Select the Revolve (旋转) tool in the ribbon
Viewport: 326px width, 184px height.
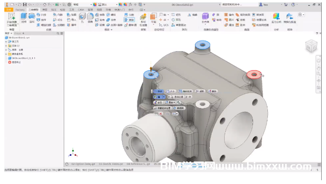coord(32,18)
